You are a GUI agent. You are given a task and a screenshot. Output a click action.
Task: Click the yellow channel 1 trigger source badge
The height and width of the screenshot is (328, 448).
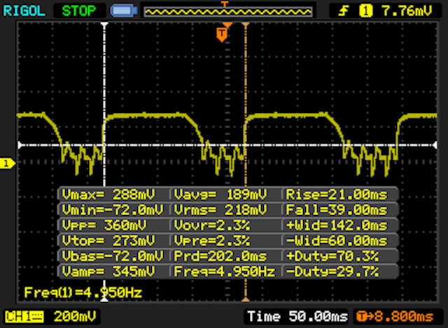(x=365, y=11)
